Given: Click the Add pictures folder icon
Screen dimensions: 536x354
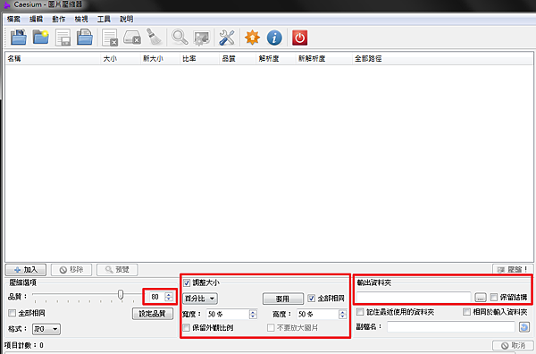Looking at the screenshot, I should point(19,38).
